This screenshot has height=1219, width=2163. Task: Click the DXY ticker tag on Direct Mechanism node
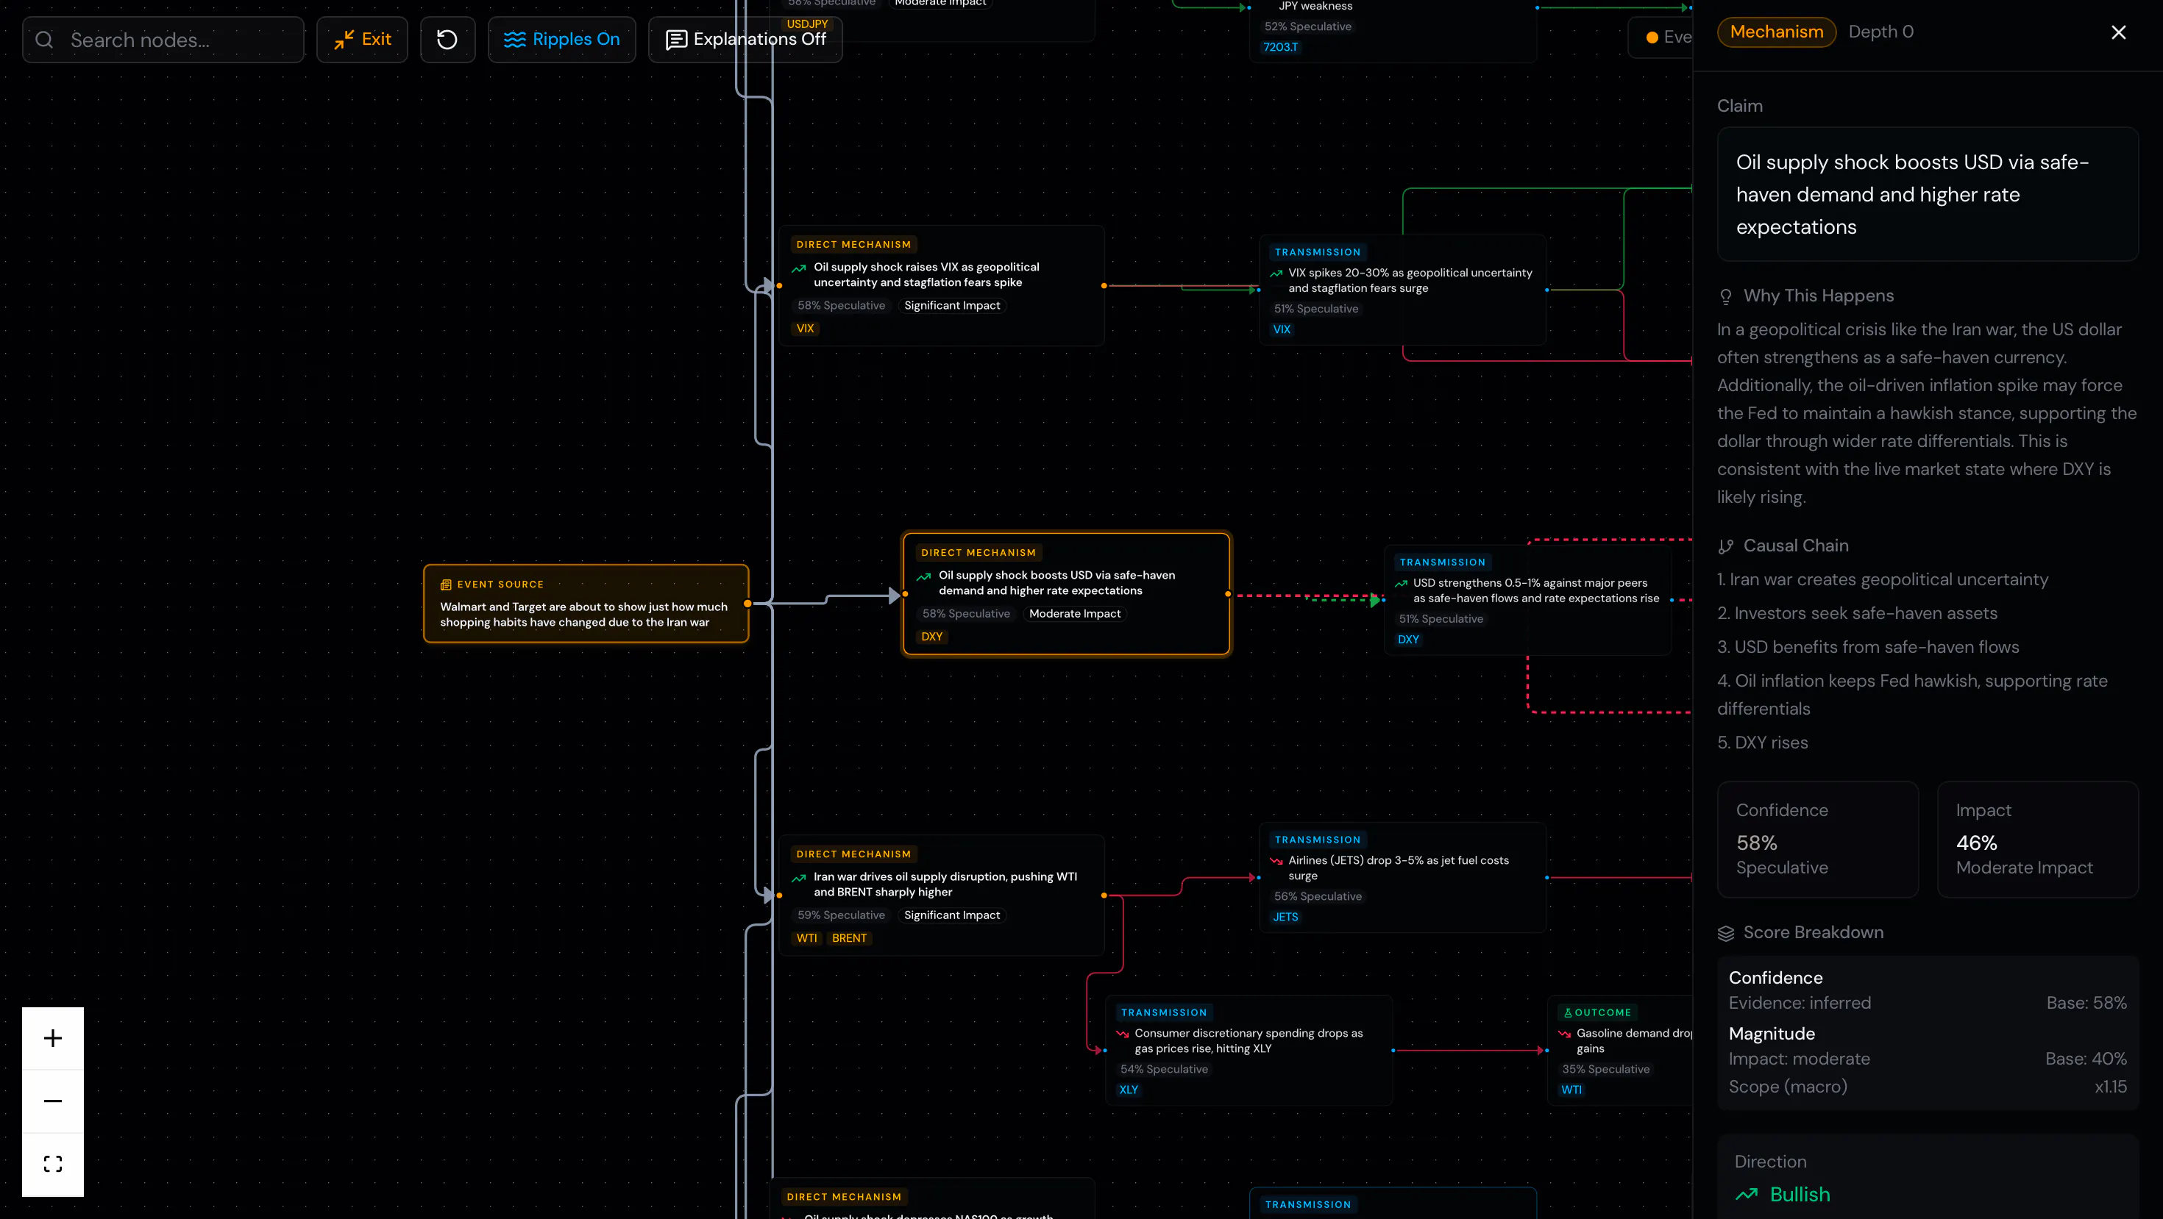tap(931, 637)
